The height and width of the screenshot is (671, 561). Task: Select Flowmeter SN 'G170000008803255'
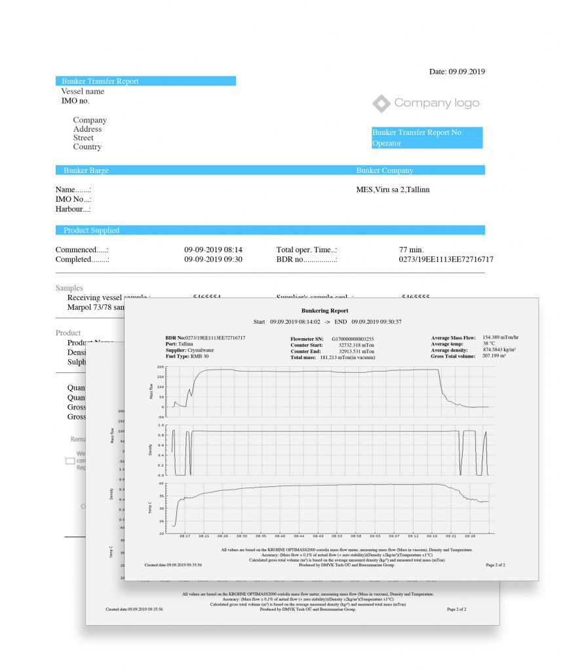pos(353,339)
